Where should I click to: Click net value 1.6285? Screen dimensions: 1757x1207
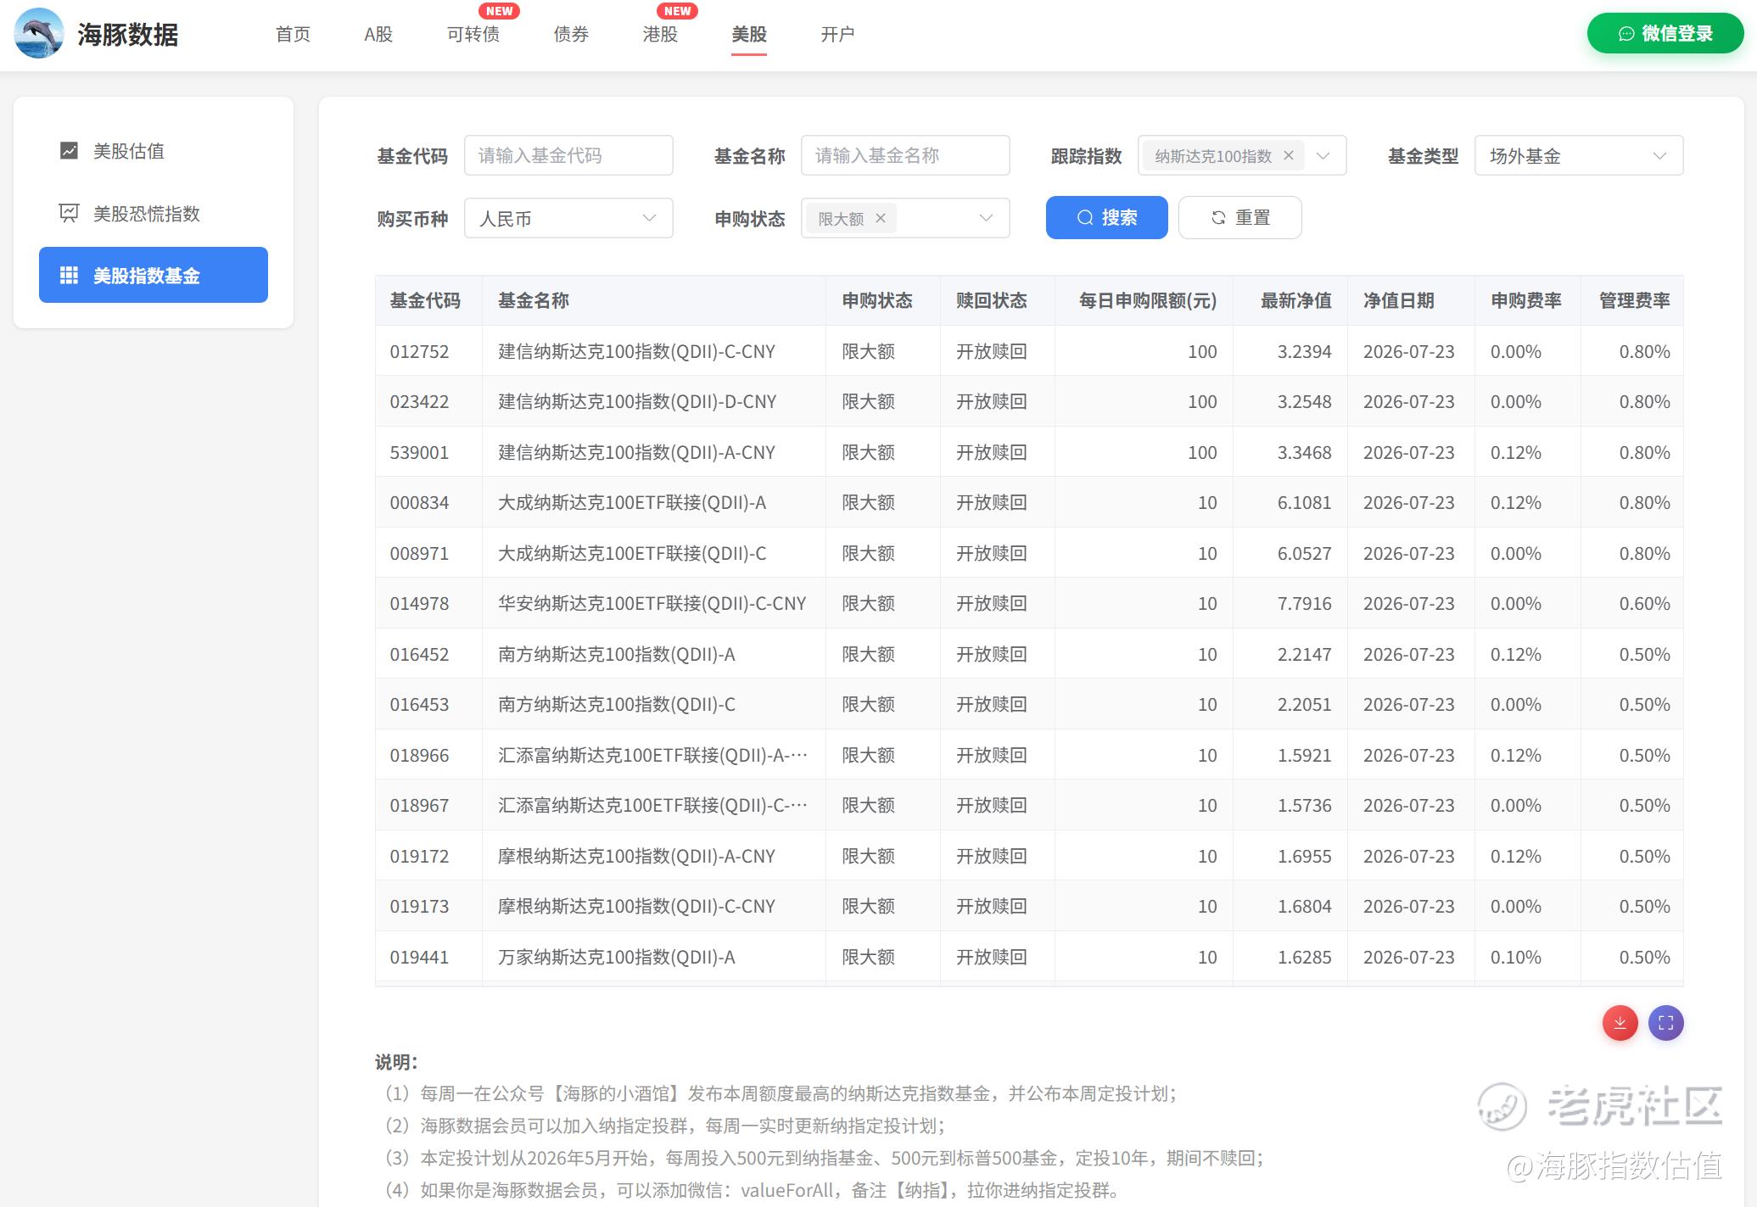1305,957
